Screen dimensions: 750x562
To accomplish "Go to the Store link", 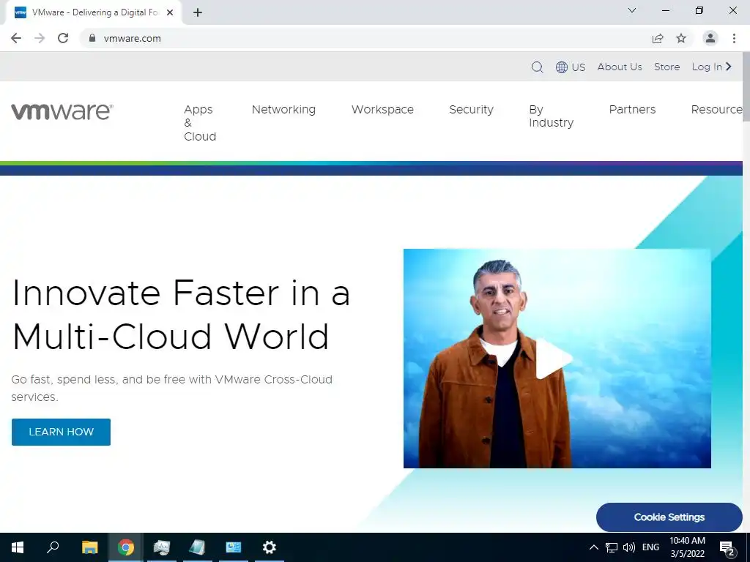I will (667, 67).
